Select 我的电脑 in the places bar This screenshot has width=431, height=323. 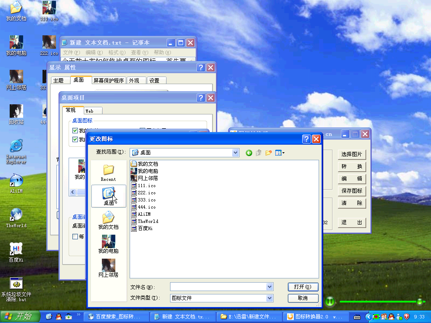pos(108,244)
